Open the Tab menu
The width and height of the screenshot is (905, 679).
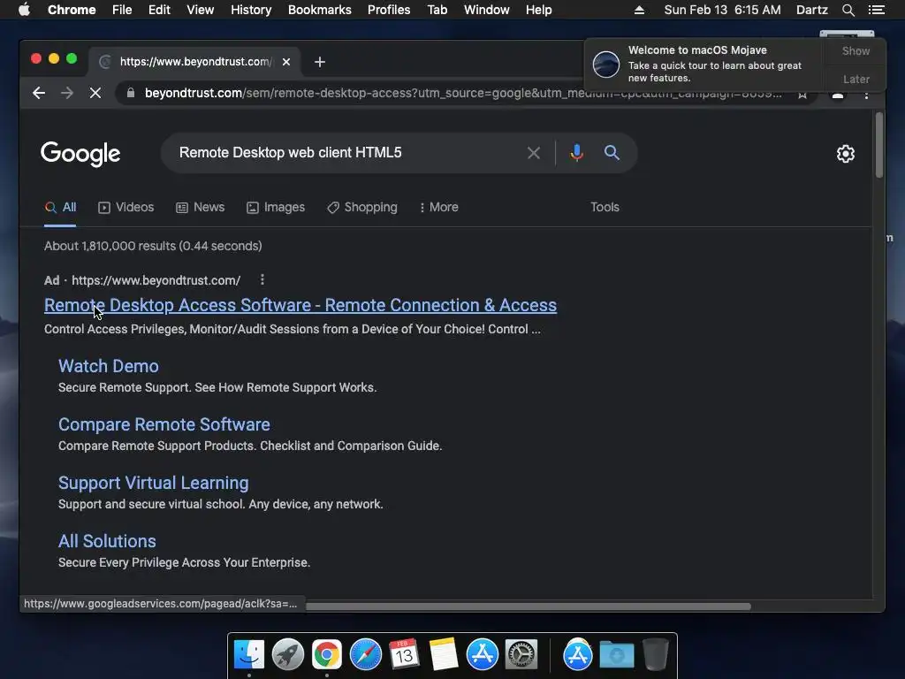pyautogui.click(x=437, y=10)
